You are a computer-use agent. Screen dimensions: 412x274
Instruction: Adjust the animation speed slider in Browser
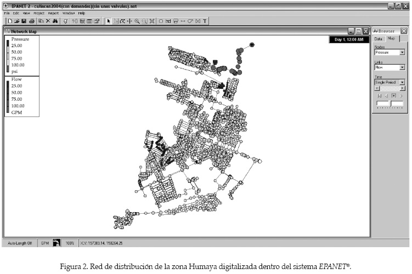(x=390, y=103)
